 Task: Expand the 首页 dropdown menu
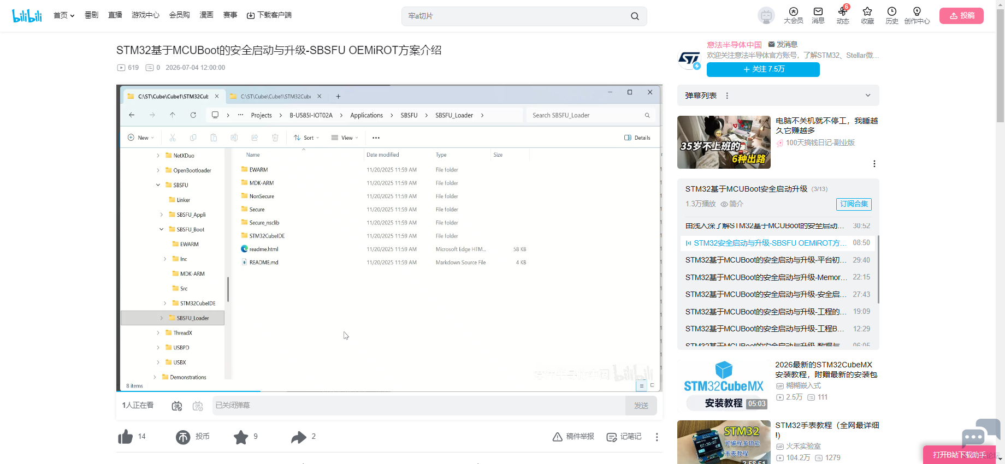click(64, 15)
